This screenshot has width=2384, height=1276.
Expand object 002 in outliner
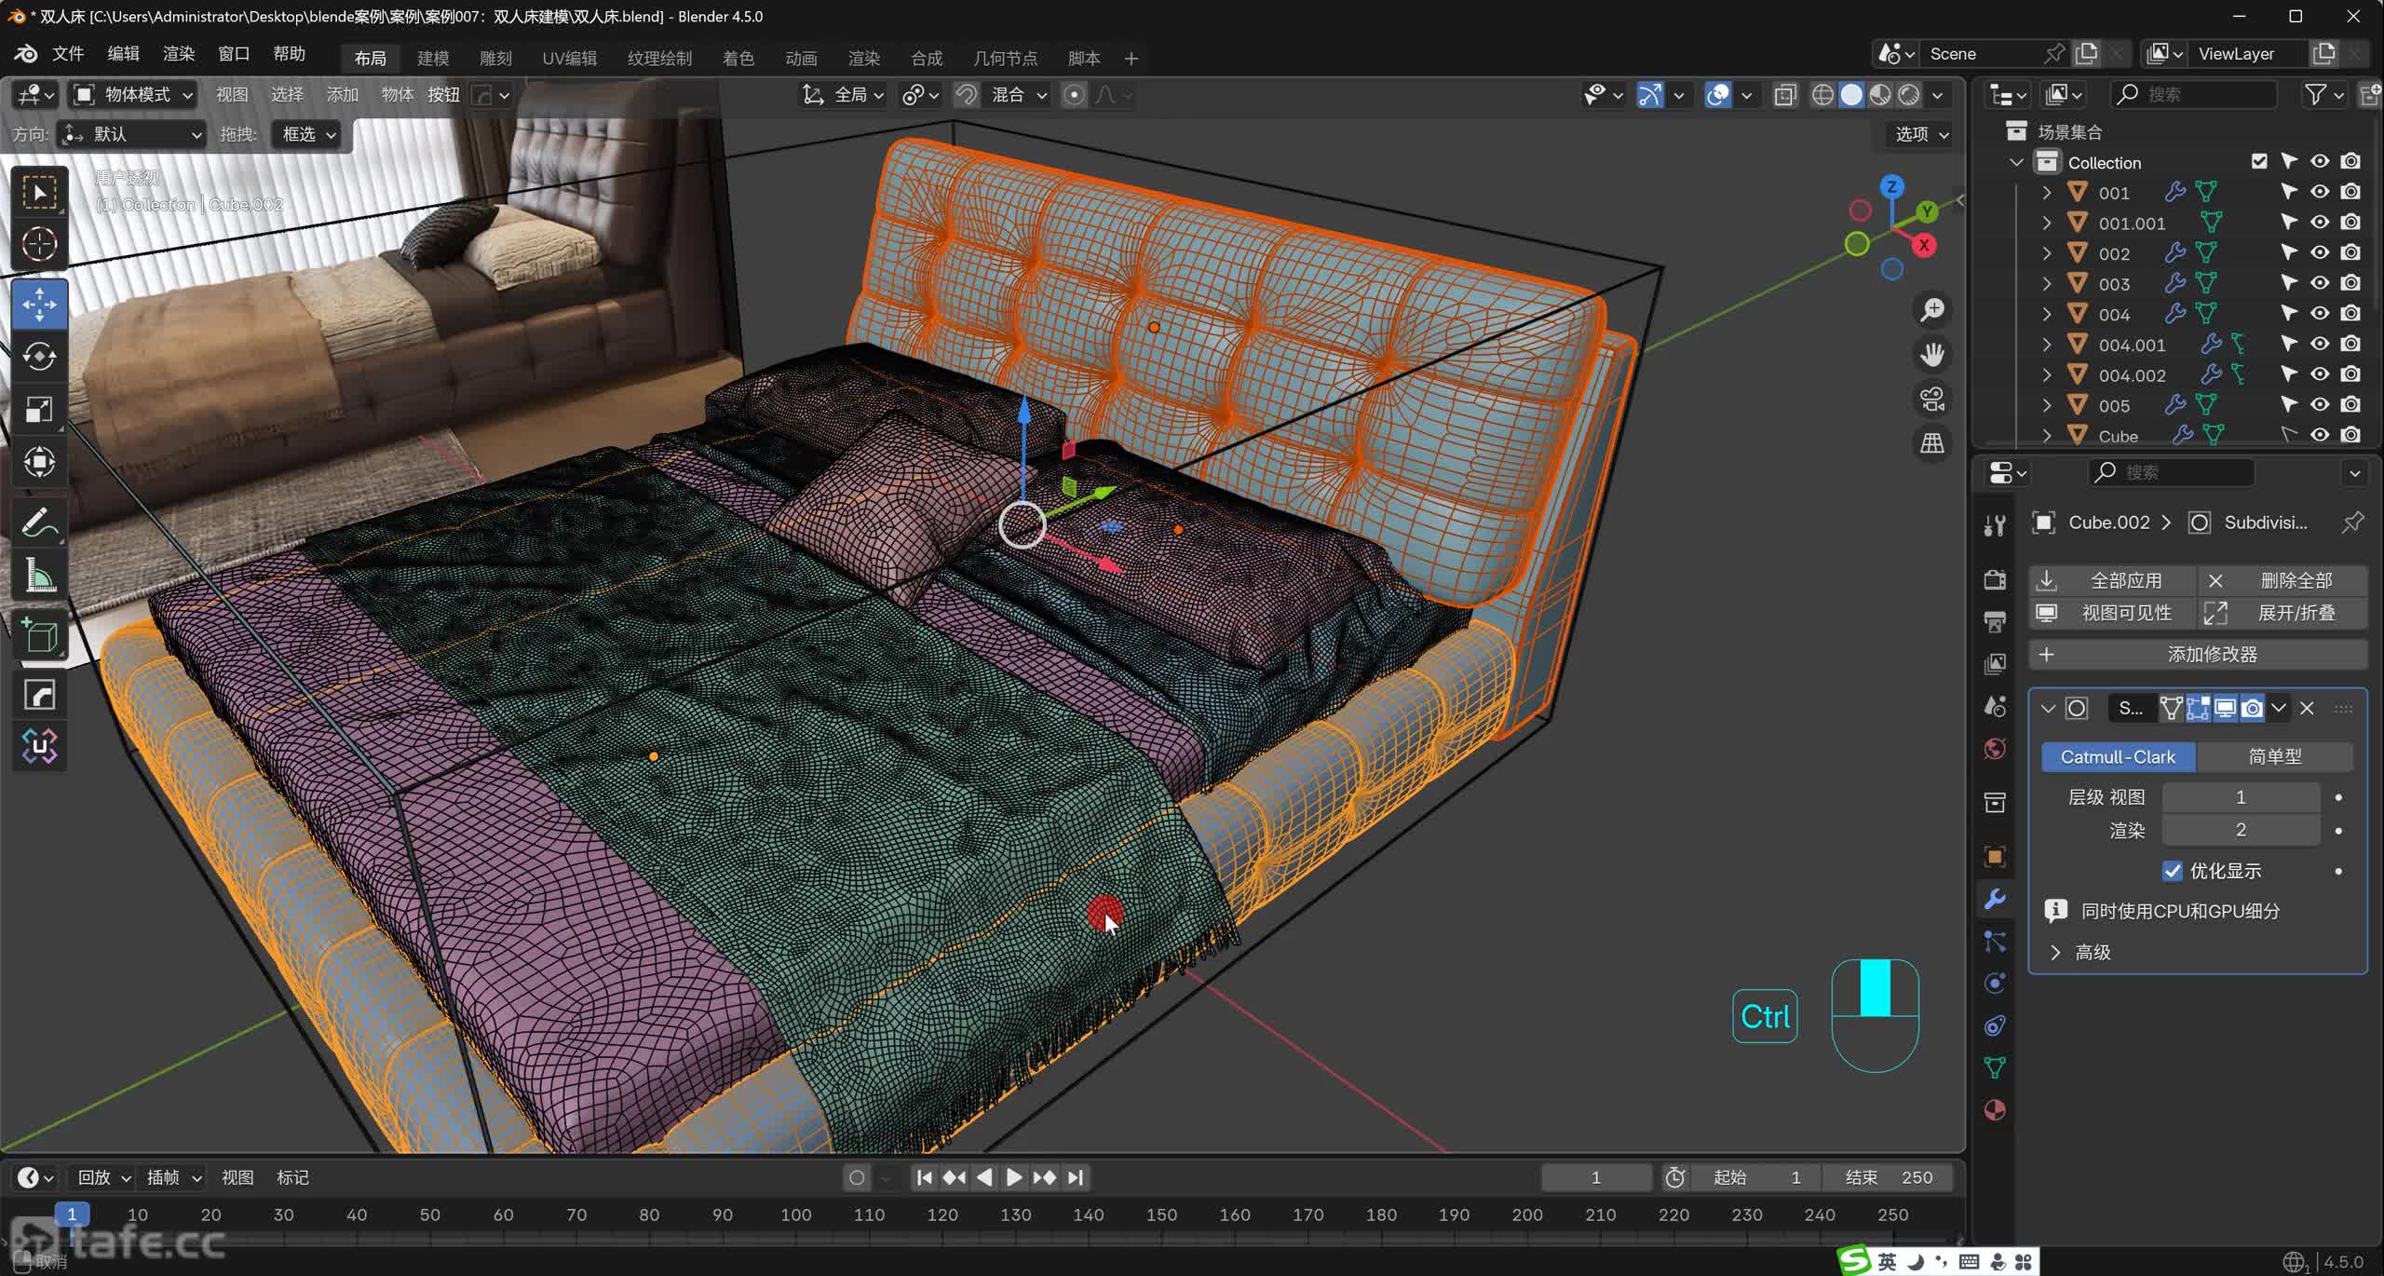tap(2047, 253)
